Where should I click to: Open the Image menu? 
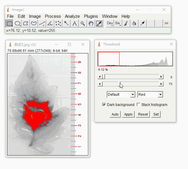pyautogui.click(x=35, y=16)
